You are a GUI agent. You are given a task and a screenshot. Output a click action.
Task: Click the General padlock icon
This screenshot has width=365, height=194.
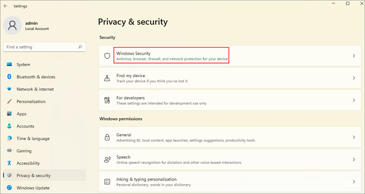point(107,137)
